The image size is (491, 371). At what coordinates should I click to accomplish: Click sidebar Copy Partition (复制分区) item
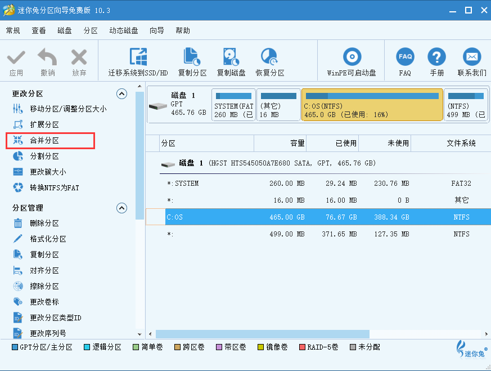[x=36, y=254]
